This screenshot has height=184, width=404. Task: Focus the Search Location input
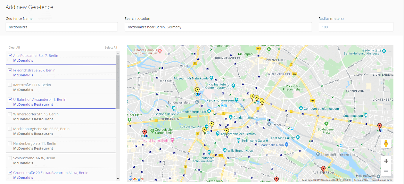(218, 27)
